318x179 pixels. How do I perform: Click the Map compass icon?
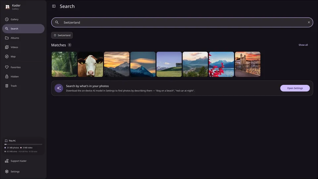coord(7,56)
